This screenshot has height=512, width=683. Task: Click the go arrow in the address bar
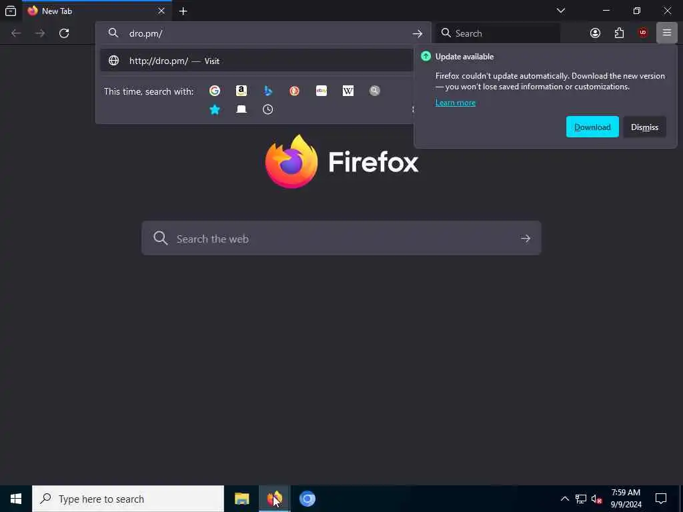pos(418,33)
